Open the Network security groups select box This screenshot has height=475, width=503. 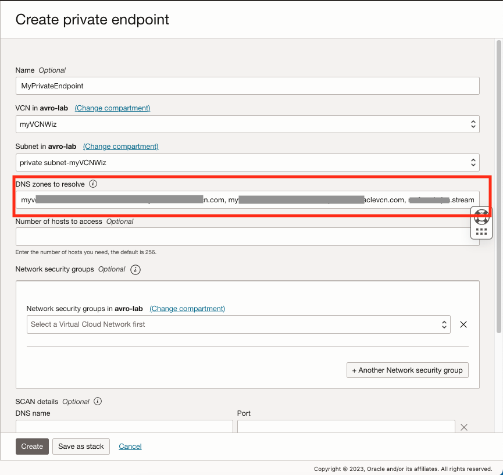238,324
